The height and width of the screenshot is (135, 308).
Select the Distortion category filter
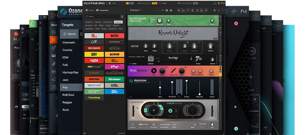coord(118,22)
